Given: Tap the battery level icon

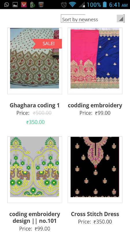Looking at the screenshot, I should click(x=105, y=4).
